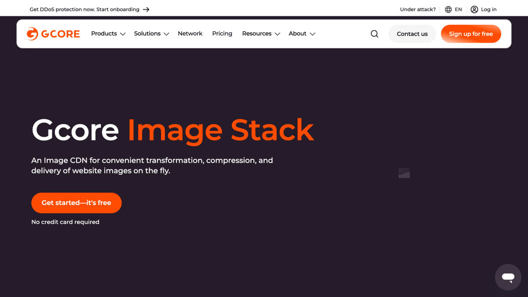Go to the Pricing page
The height and width of the screenshot is (297, 528).
pyautogui.click(x=222, y=33)
